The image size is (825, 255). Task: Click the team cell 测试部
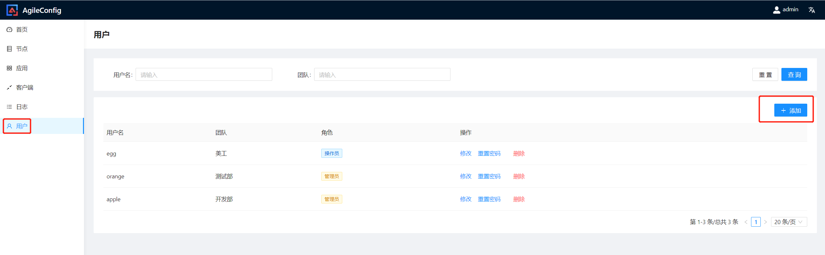point(224,176)
